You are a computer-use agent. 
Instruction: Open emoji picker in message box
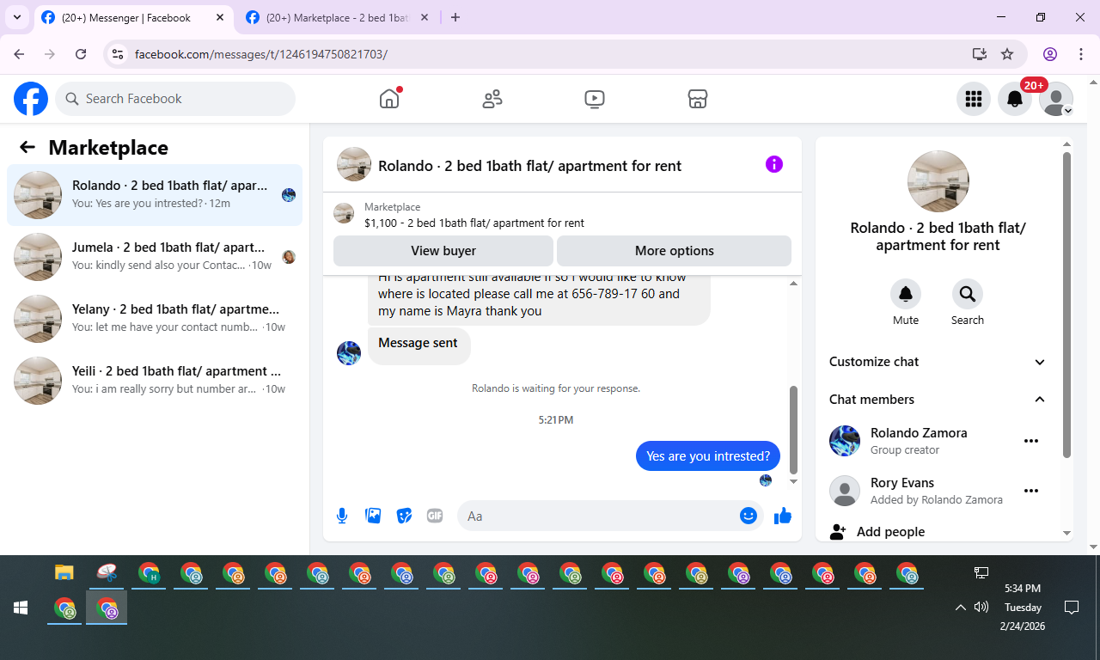(x=749, y=516)
